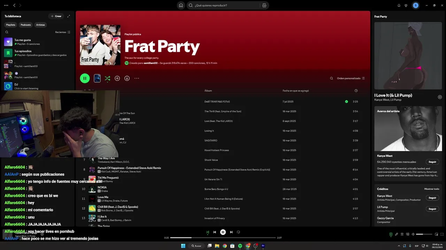Skip to previous track
This screenshot has height=250, width=446.
point(215,232)
